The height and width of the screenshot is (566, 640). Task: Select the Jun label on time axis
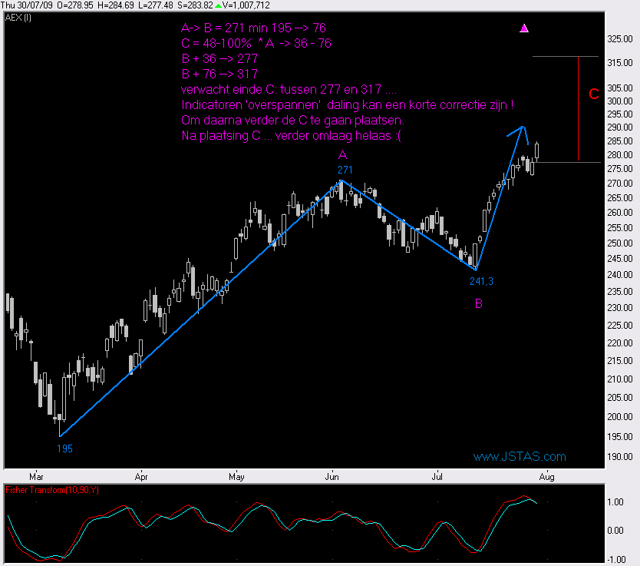pyautogui.click(x=333, y=475)
